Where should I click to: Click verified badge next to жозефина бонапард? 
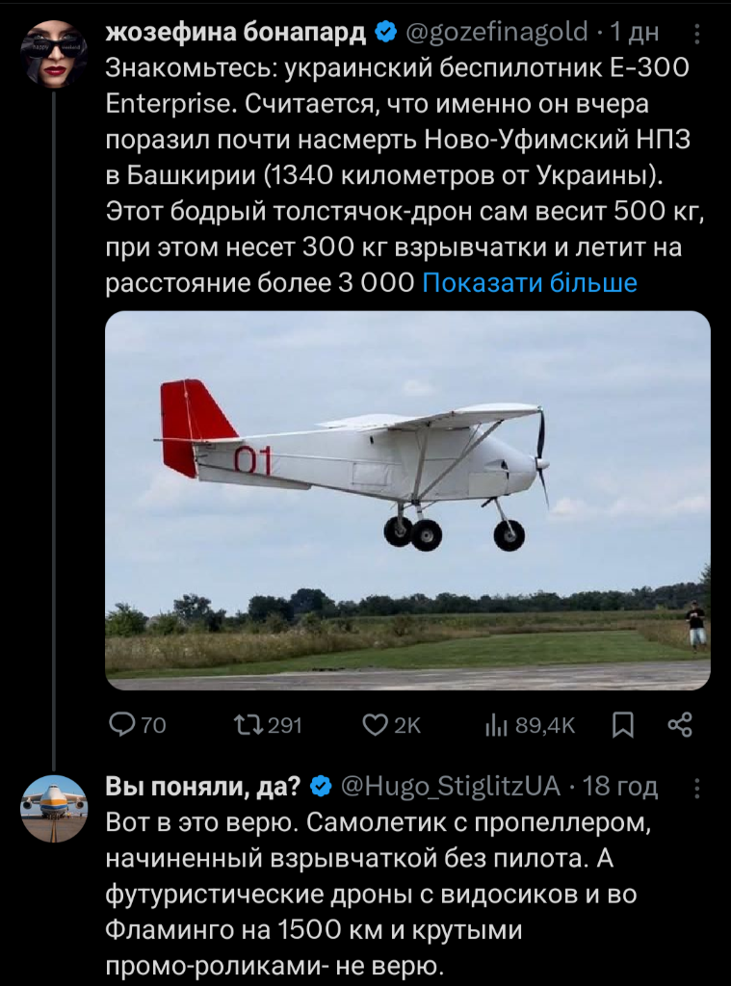click(383, 33)
